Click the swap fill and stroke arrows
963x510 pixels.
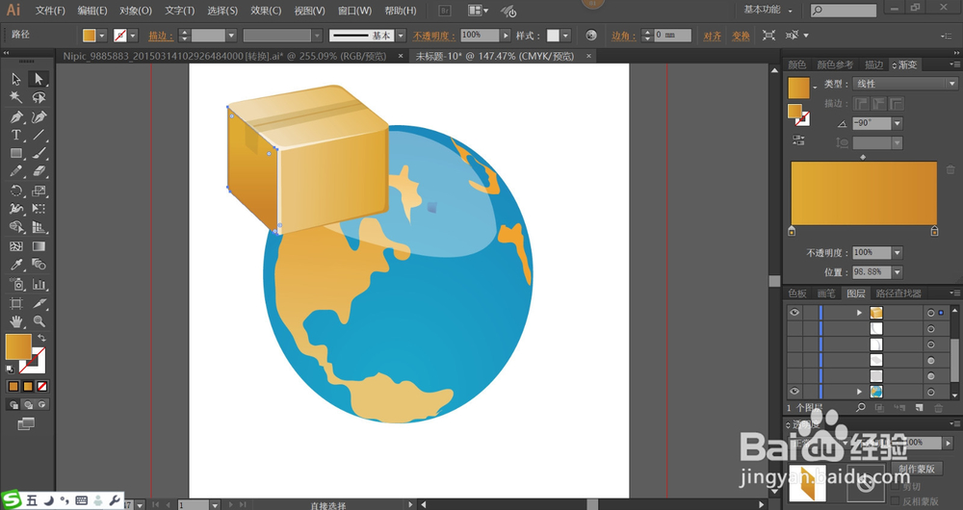coord(41,338)
